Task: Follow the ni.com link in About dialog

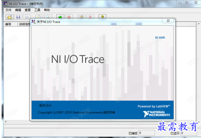Action: (160, 38)
